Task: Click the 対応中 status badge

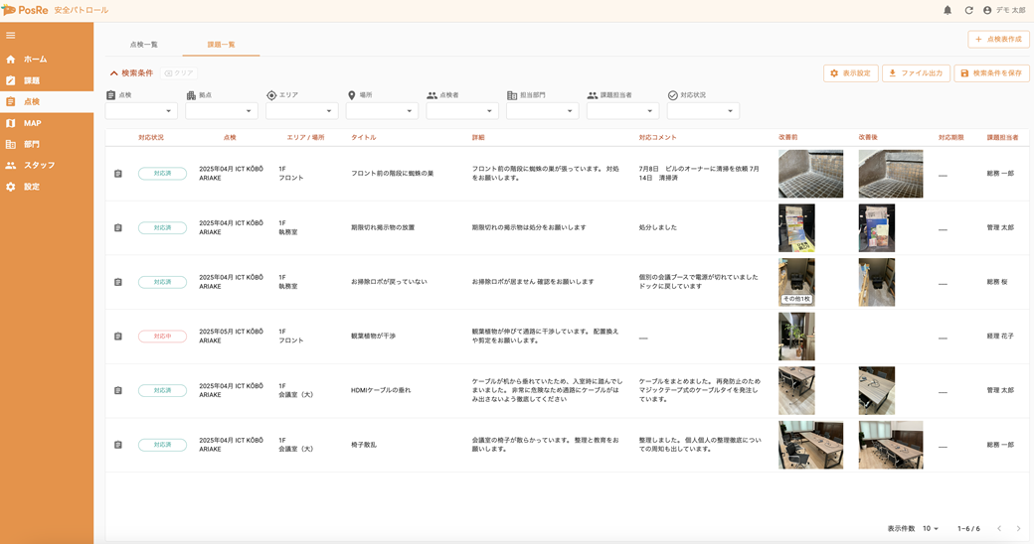Action: coord(162,337)
